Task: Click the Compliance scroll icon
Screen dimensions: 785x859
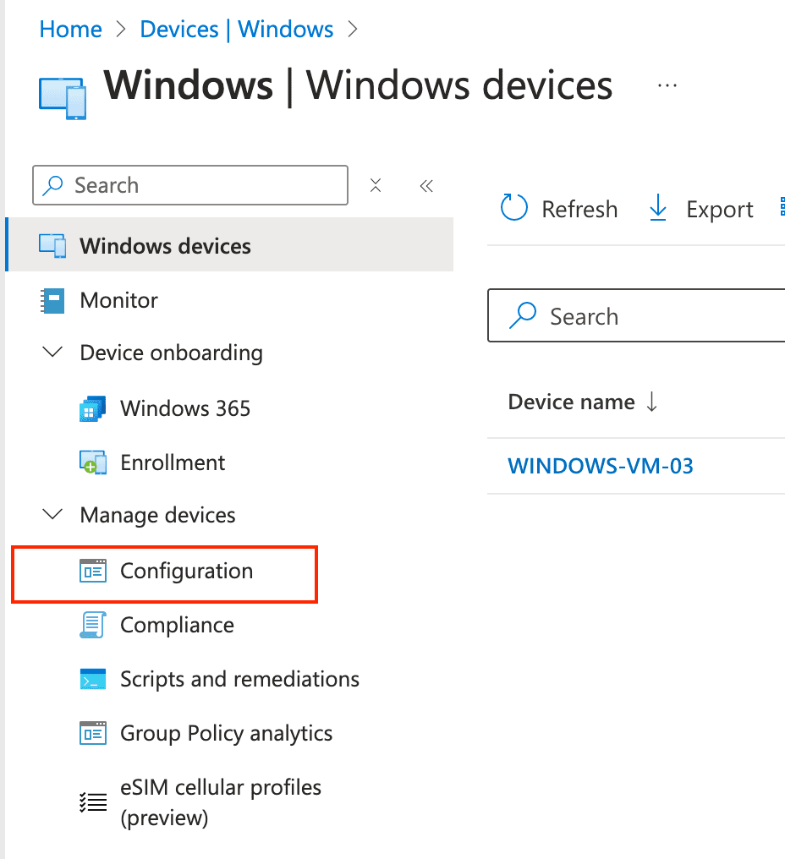Action: point(92,626)
